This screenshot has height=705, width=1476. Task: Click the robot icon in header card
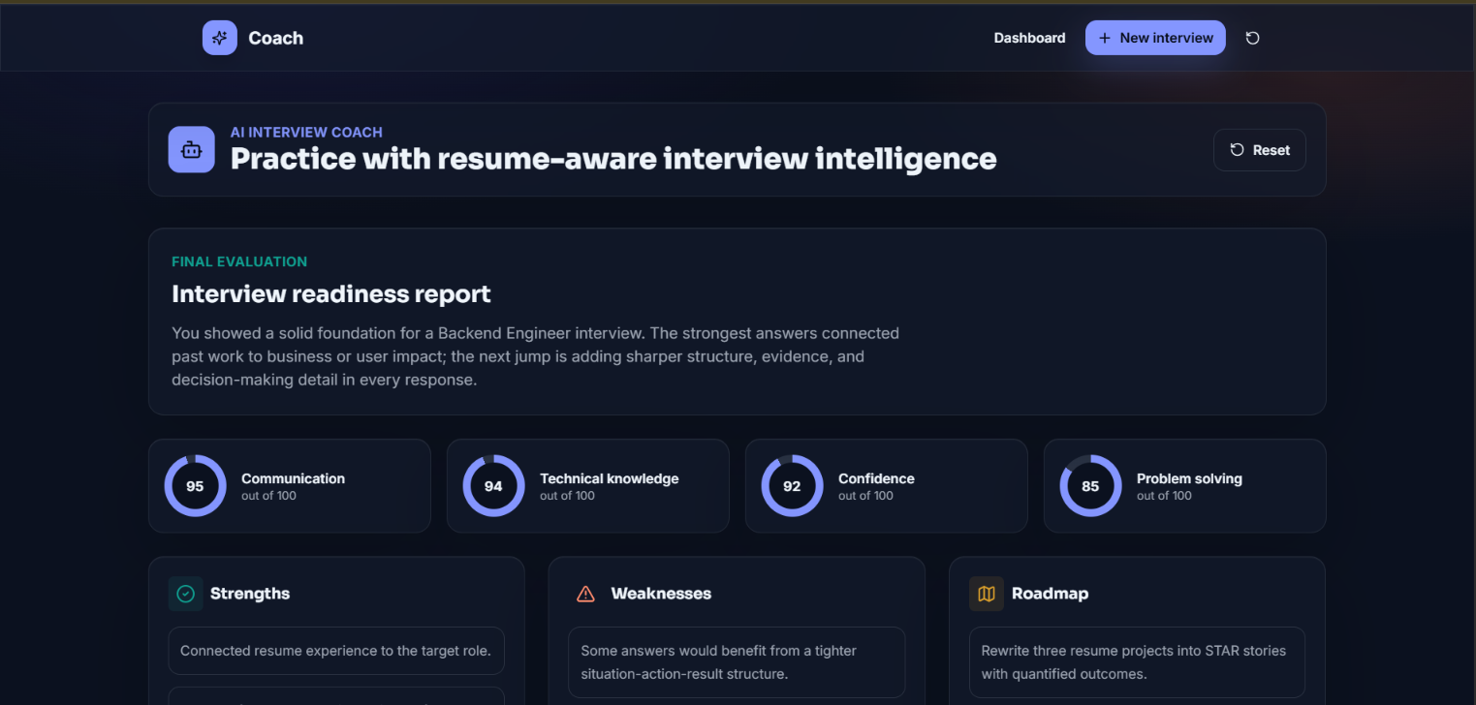(x=192, y=150)
